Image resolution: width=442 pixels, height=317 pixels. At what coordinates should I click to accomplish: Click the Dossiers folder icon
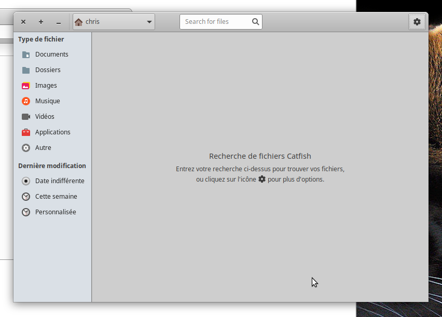(26, 70)
